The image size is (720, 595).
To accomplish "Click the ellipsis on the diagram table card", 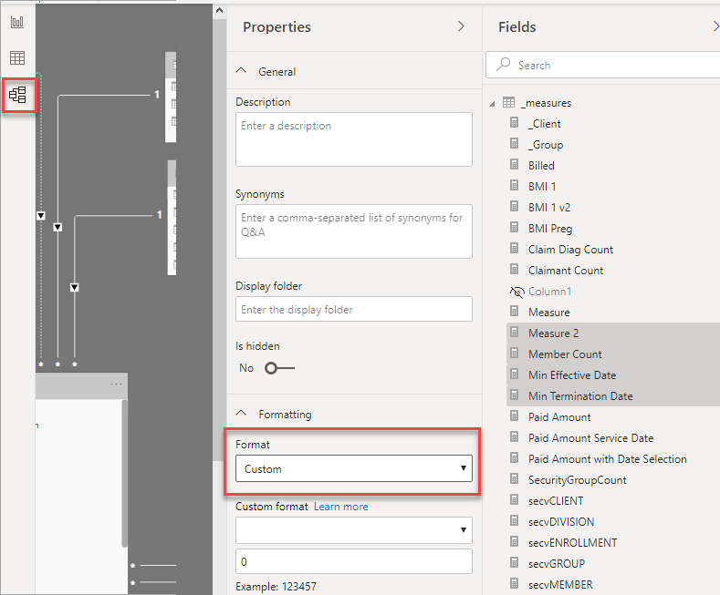I will coord(116,384).
